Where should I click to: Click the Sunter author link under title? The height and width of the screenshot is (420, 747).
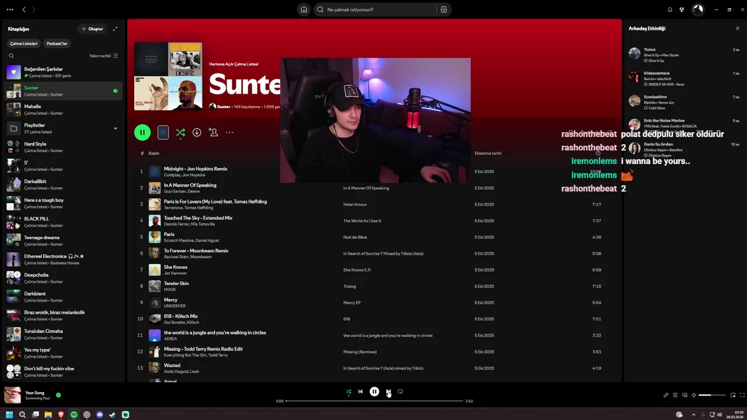[224, 107]
